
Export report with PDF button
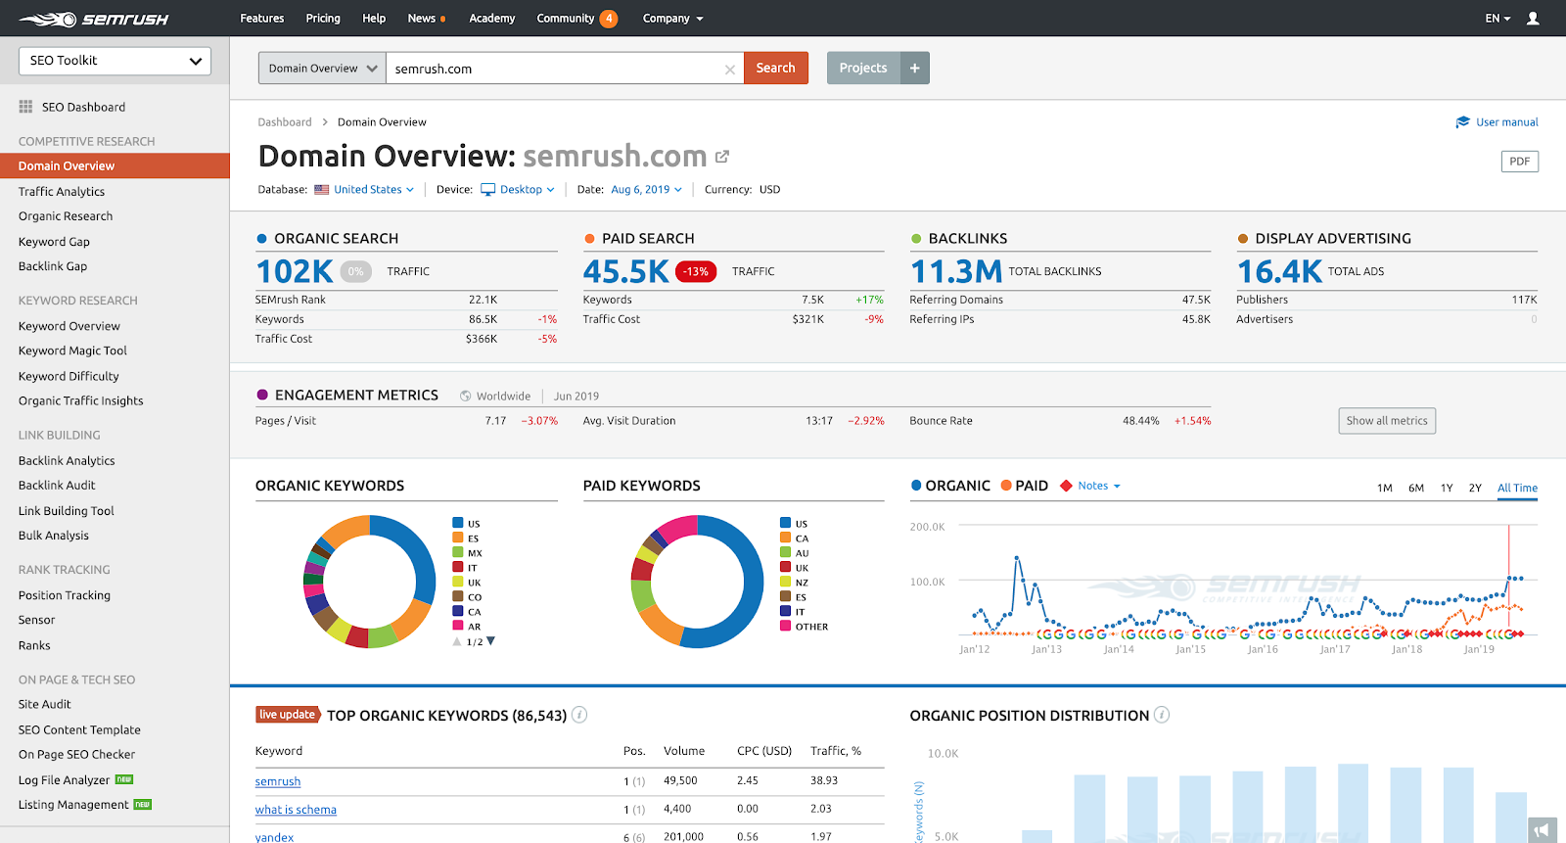[1520, 162]
